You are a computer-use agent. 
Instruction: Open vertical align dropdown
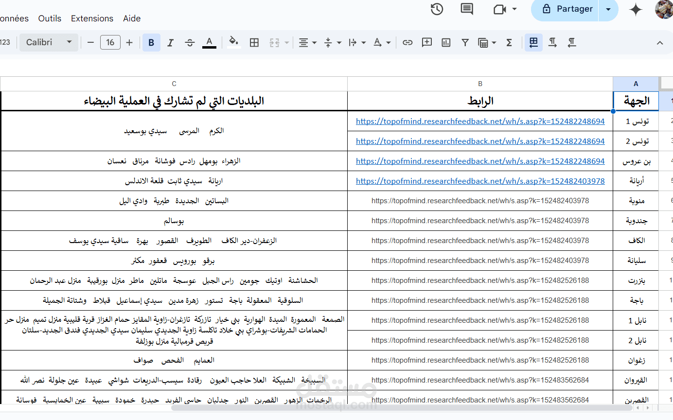tap(333, 43)
